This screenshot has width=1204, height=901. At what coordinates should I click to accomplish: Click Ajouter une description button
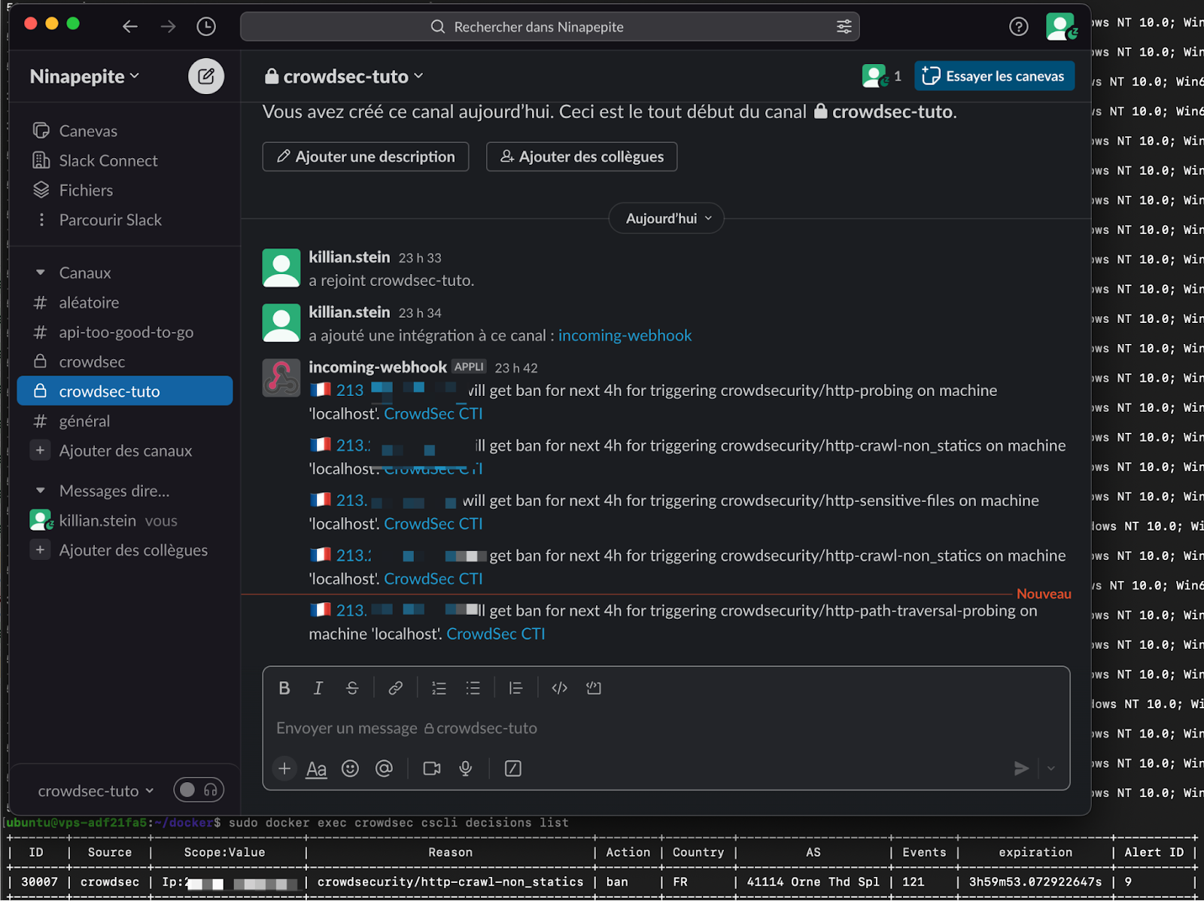click(366, 157)
